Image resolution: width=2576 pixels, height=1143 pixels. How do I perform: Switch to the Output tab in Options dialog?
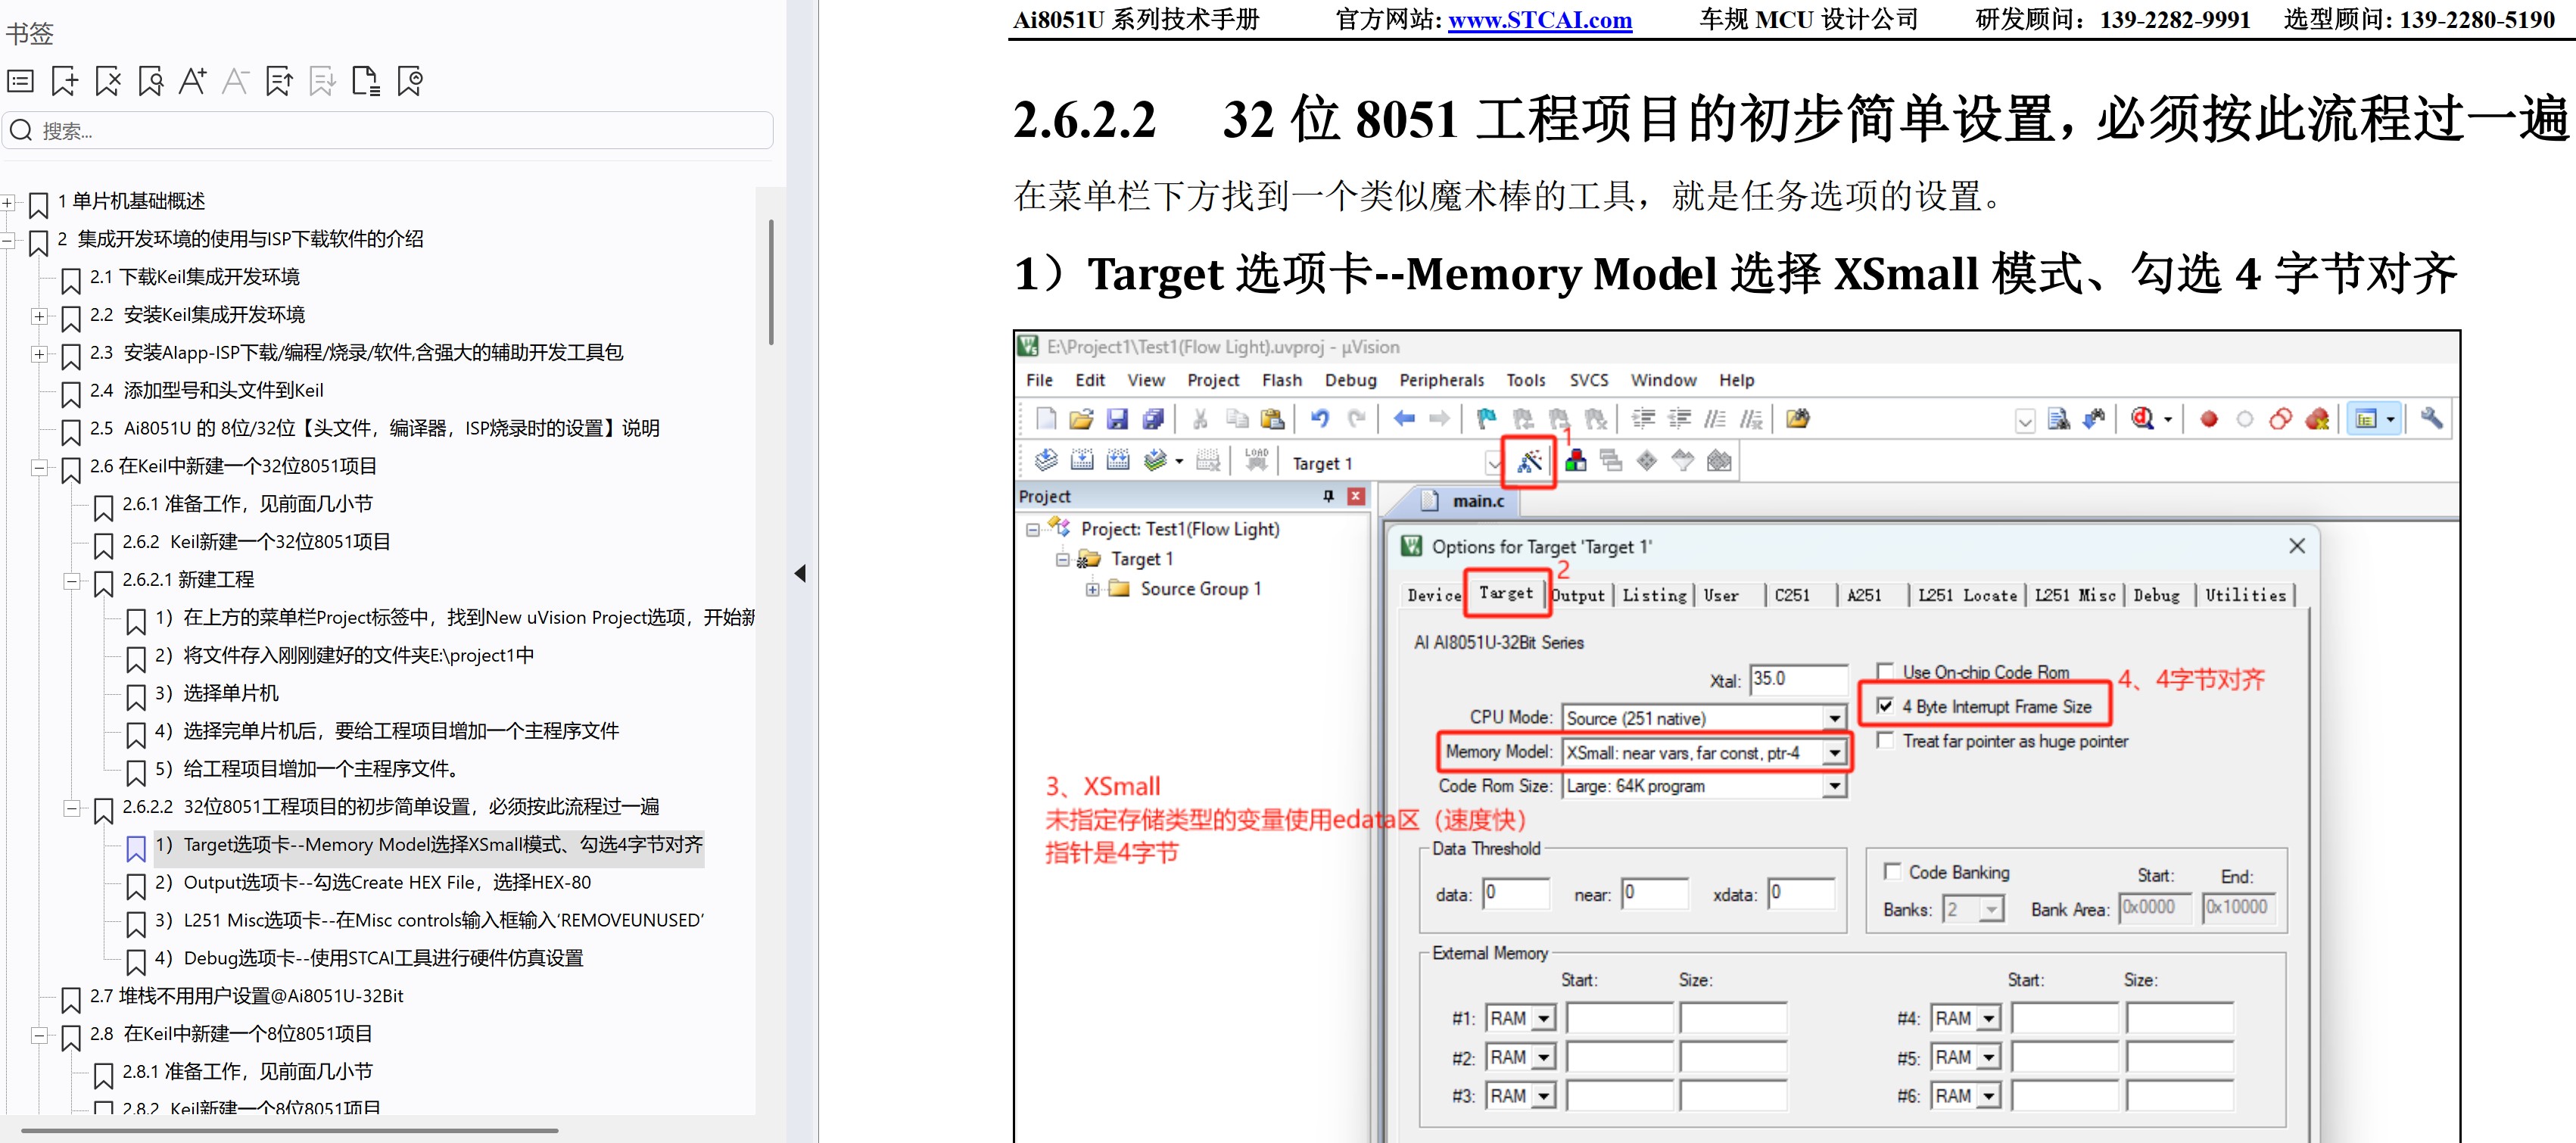1579,595
